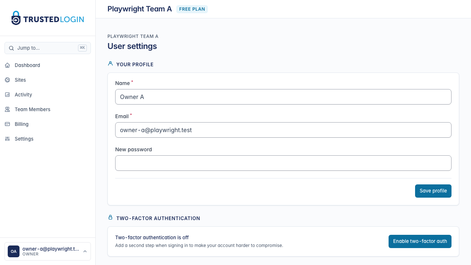471x265 pixels.
Task: Click the OA avatar badge
Action: point(14,251)
